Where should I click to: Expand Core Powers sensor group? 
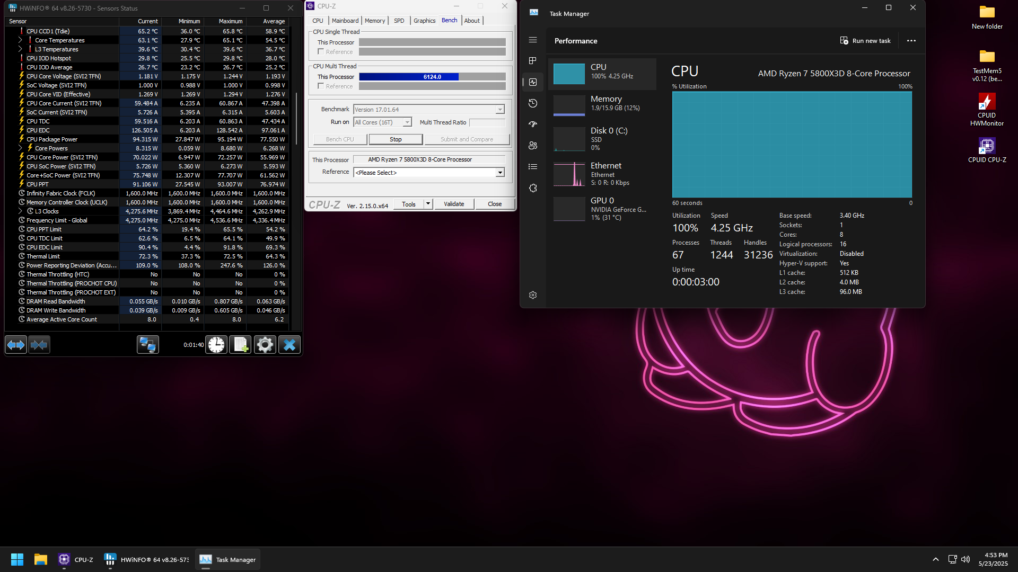click(21, 148)
